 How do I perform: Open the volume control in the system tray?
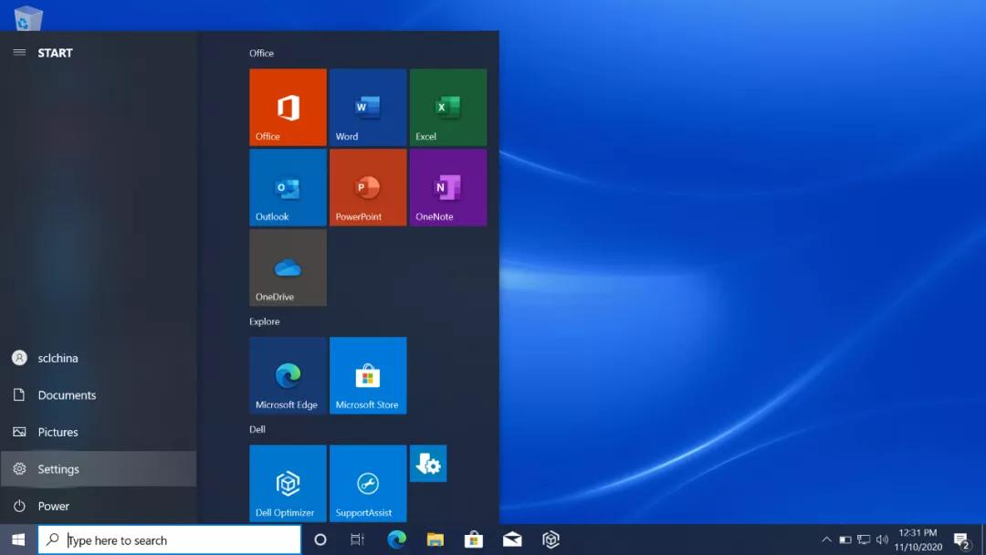coord(882,539)
